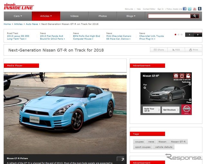Select the sport coupes tag
This screenshot has width=206, height=164.
(143, 147)
